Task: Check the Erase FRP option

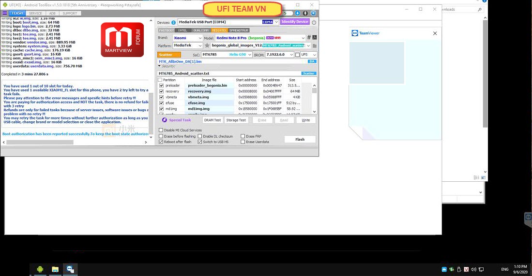Action: 243,136
